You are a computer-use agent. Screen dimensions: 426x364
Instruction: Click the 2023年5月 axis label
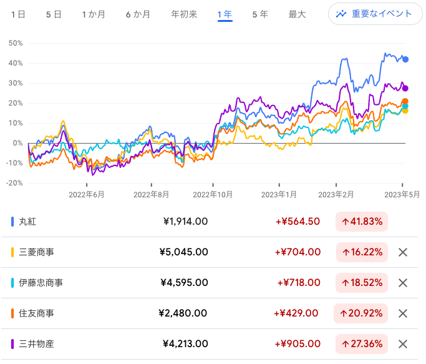click(x=402, y=195)
